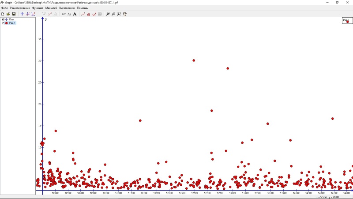This screenshot has height=199, width=353.
Task: Open the edit axes tool (blue cross)
Action: (x=22, y=14)
